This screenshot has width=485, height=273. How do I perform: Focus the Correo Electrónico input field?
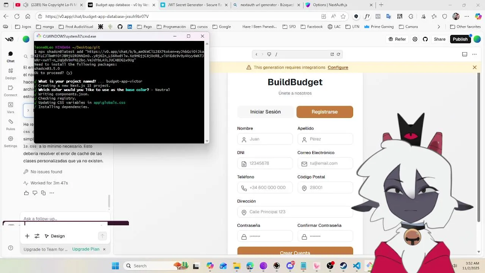(x=325, y=163)
